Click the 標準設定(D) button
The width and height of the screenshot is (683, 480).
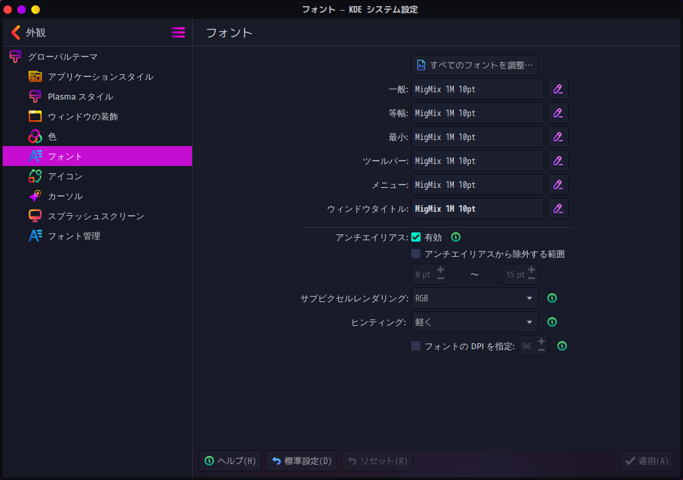click(x=302, y=461)
